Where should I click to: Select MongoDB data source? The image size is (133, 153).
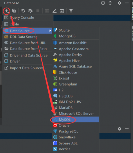pos(76,36)
